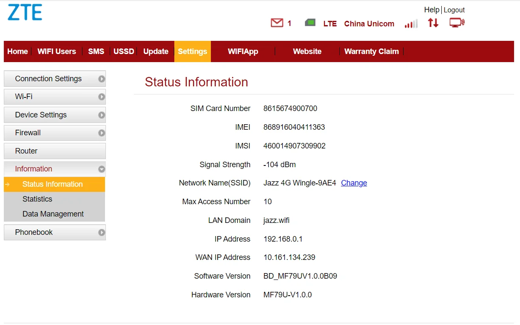Screen dimensions: 520x325
Task: Click the IMSI value 460014907309902
Action: click(x=295, y=146)
